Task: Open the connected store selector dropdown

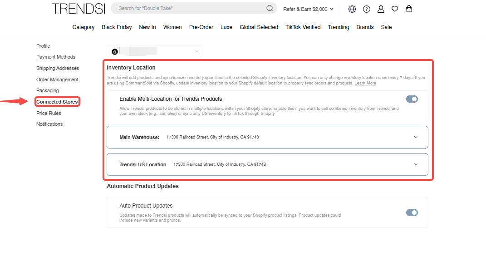Action: coord(154,51)
